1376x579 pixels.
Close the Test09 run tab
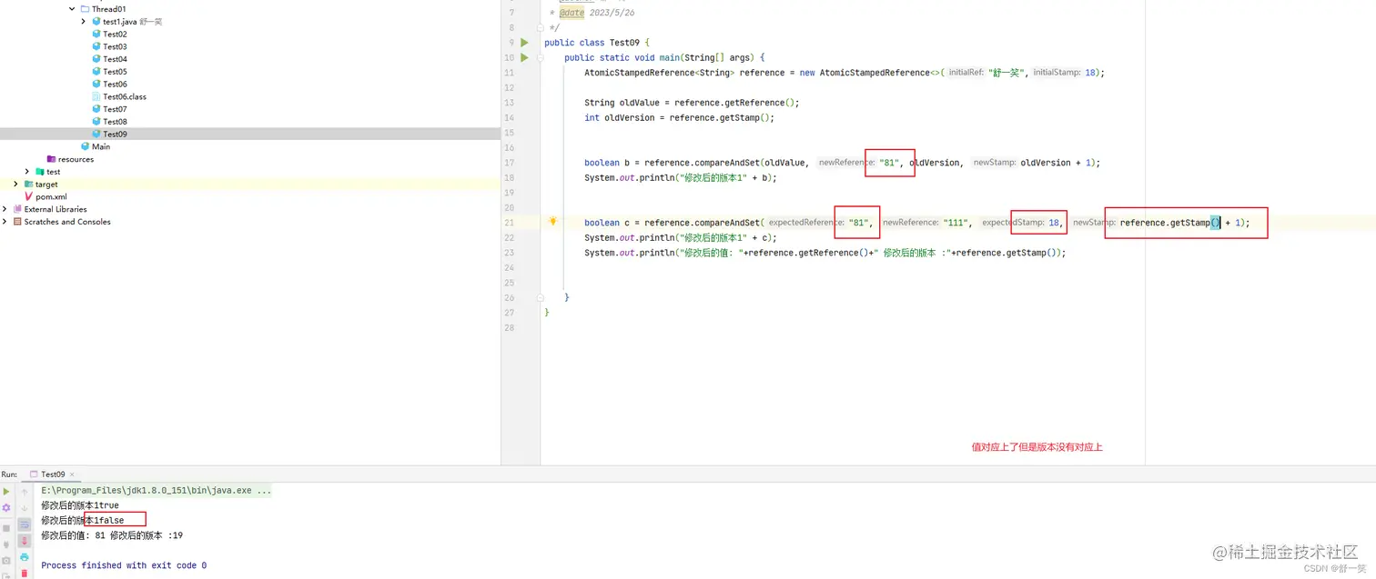(72, 474)
